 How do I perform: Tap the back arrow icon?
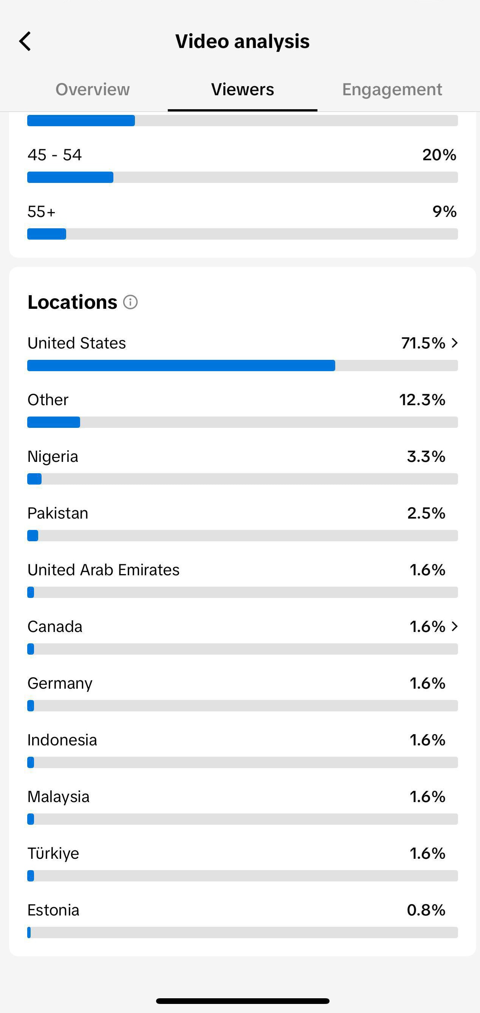coord(25,41)
